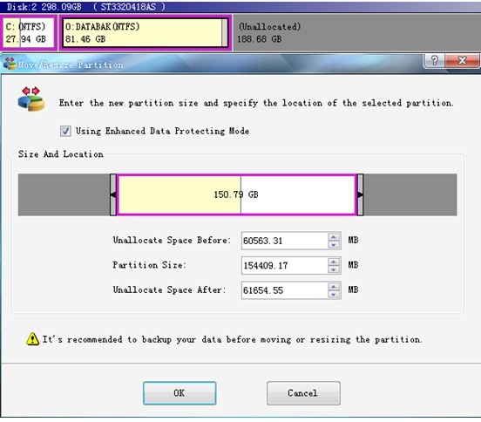481x422 pixels.
Task: Click the right resize handle of partition bar
Action: pos(361,194)
